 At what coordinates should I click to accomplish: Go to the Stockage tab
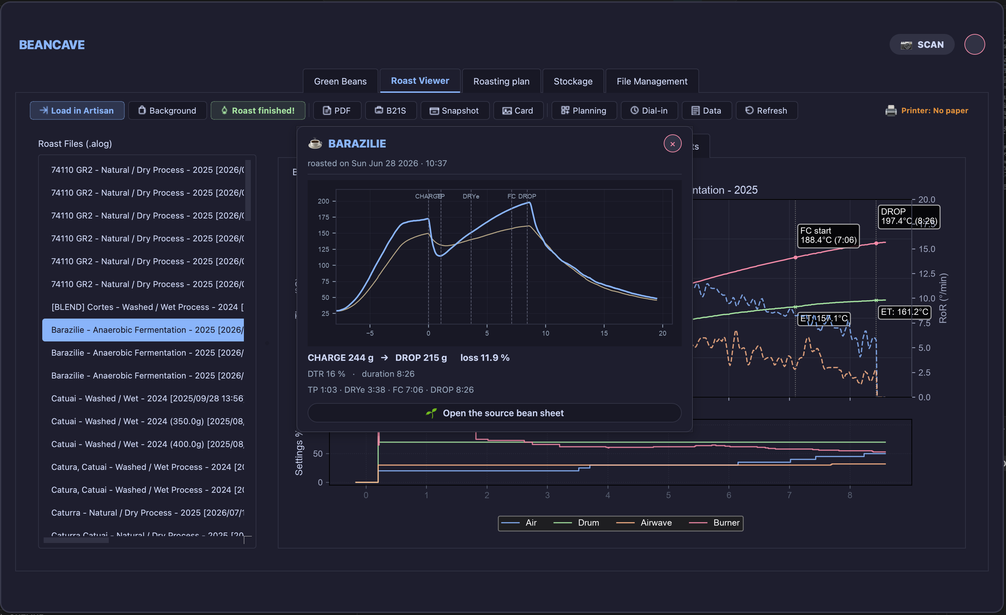(573, 81)
